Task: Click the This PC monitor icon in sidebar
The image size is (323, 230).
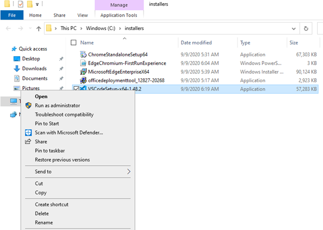Action: pyautogui.click(x=13, y=101)
